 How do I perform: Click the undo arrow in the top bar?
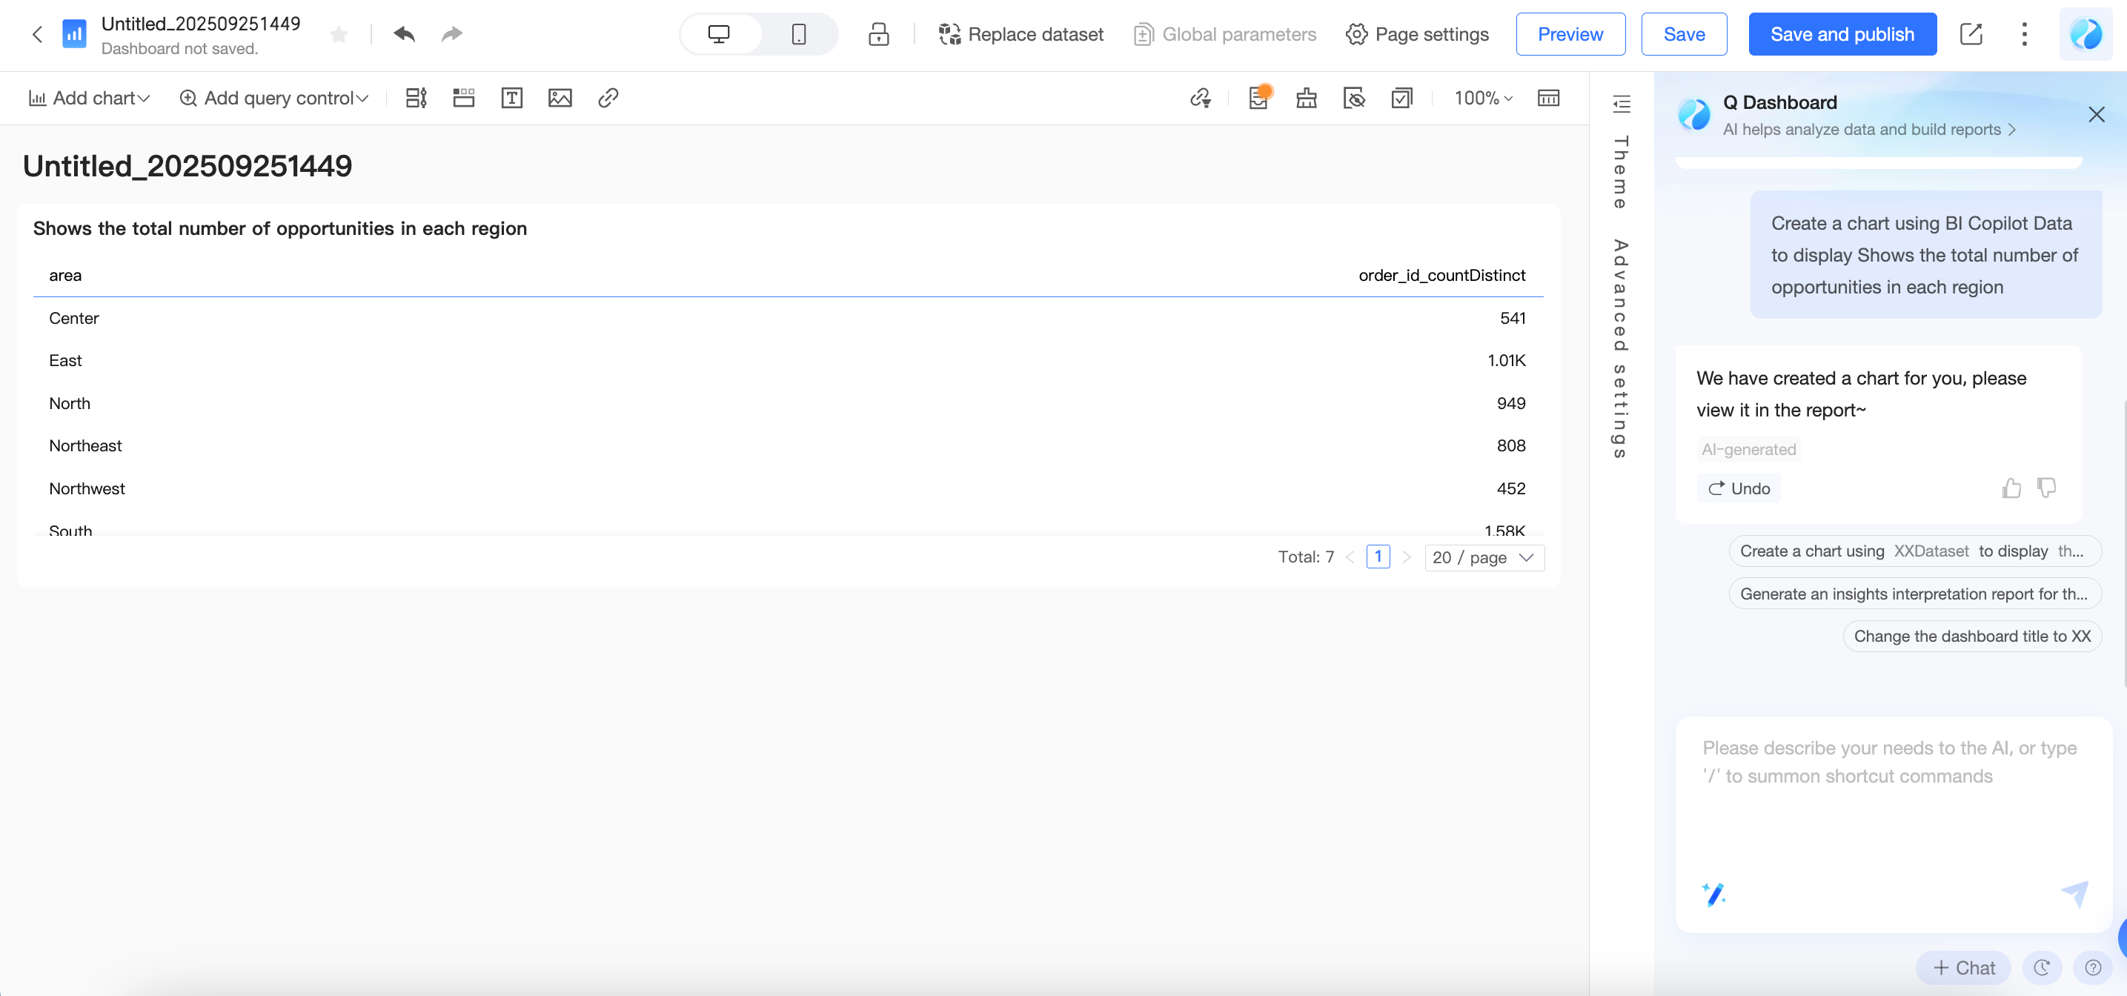404,34
